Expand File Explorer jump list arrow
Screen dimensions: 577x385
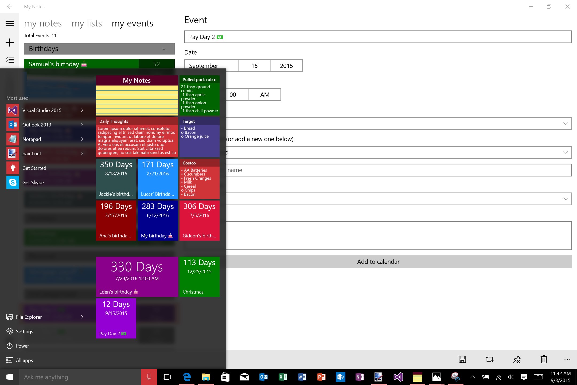[82, 317]
